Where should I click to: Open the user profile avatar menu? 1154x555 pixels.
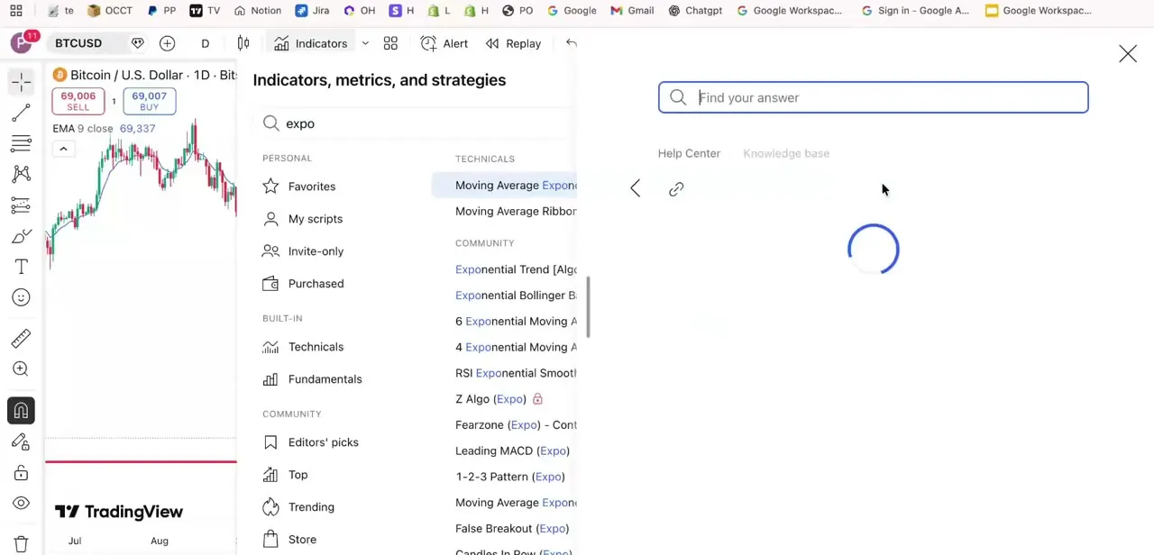click(23, 42)
